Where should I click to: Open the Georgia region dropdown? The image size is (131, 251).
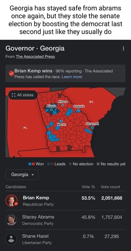[22, 175]
